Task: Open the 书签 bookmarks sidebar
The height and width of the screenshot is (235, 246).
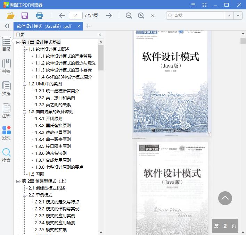Action: tap(7, 66)
